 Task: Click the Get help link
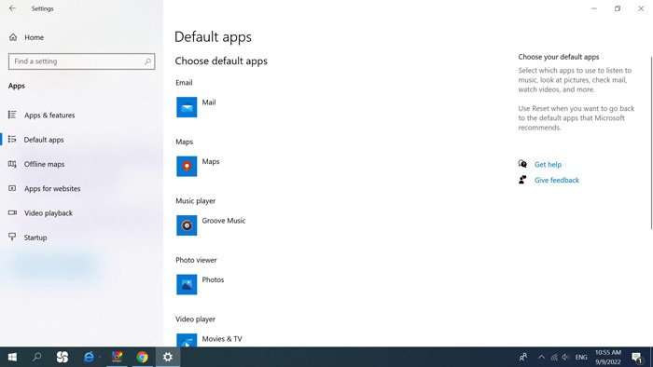(548, 164)
